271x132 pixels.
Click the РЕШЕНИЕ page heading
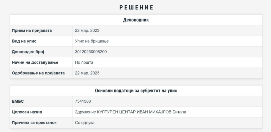click(x=136, y=7)
